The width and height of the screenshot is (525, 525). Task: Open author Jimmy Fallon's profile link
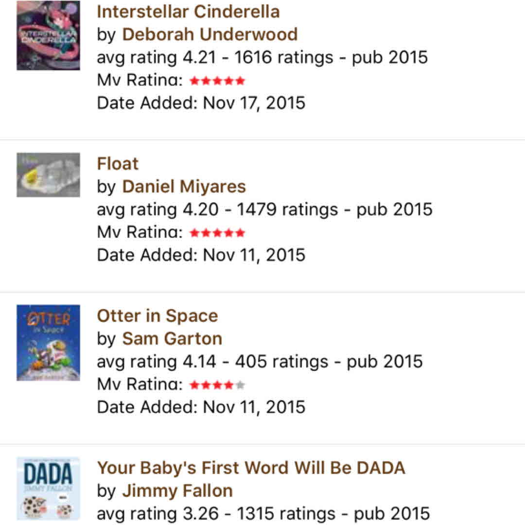point(177,490)
